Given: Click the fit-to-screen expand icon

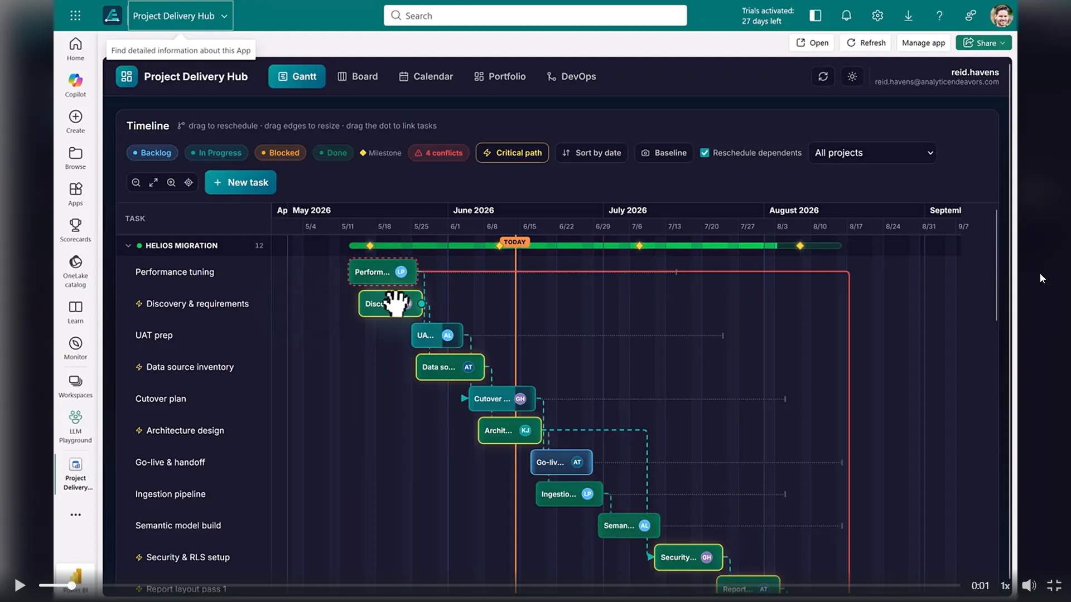Looking at the screenshot, I should tap(153, 182).
